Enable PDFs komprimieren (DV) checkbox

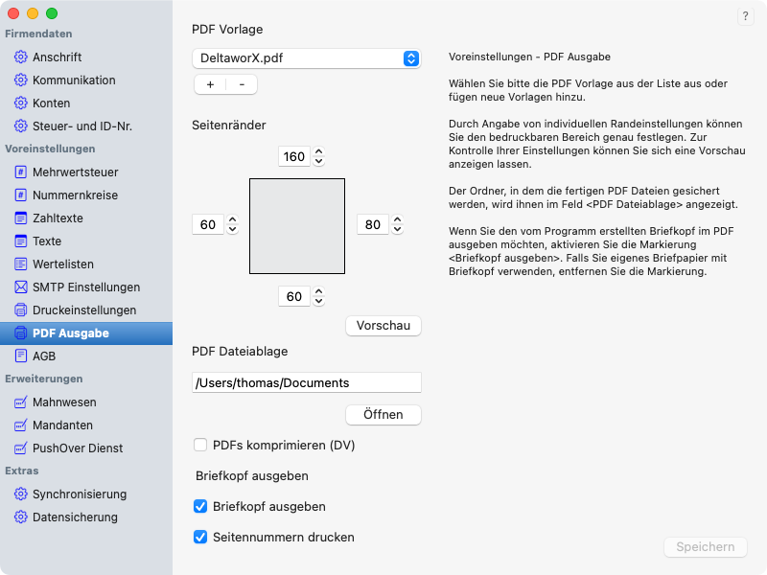tap(200, 445)
